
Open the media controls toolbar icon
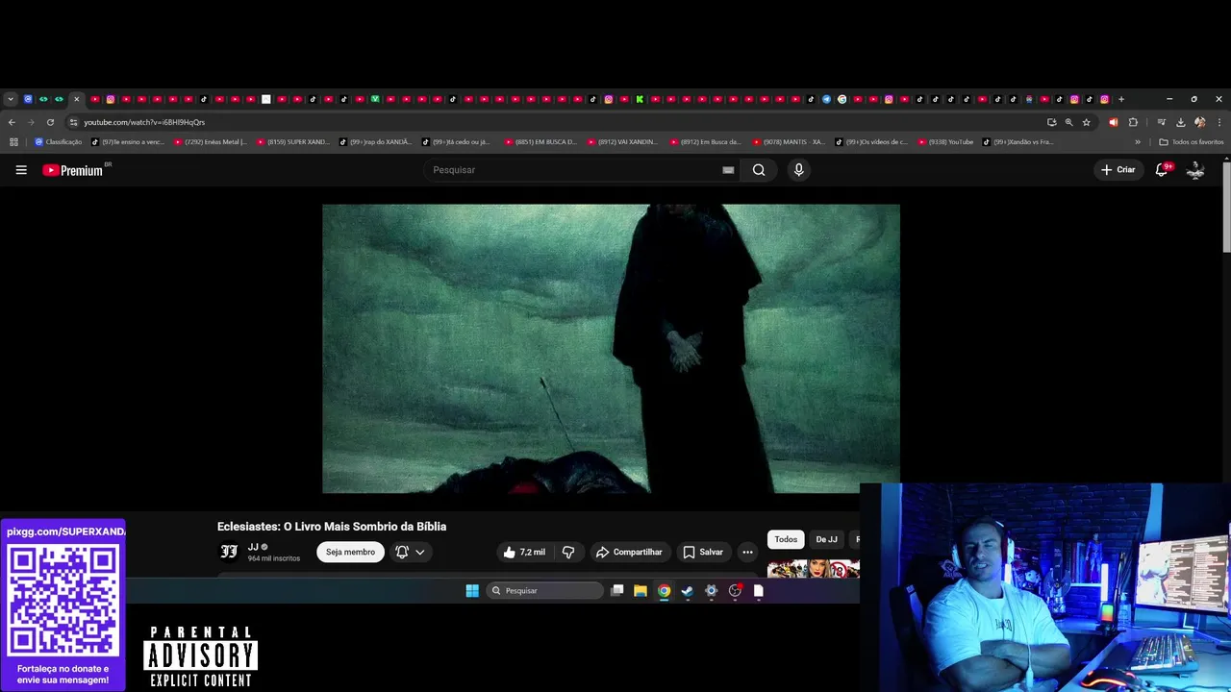(x=1162, y=122)
